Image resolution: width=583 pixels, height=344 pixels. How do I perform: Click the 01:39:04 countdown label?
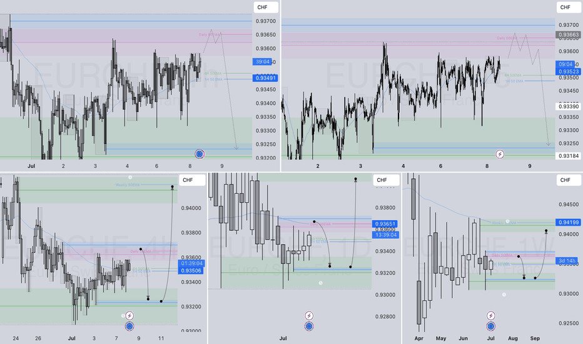[x=191, y=263]
